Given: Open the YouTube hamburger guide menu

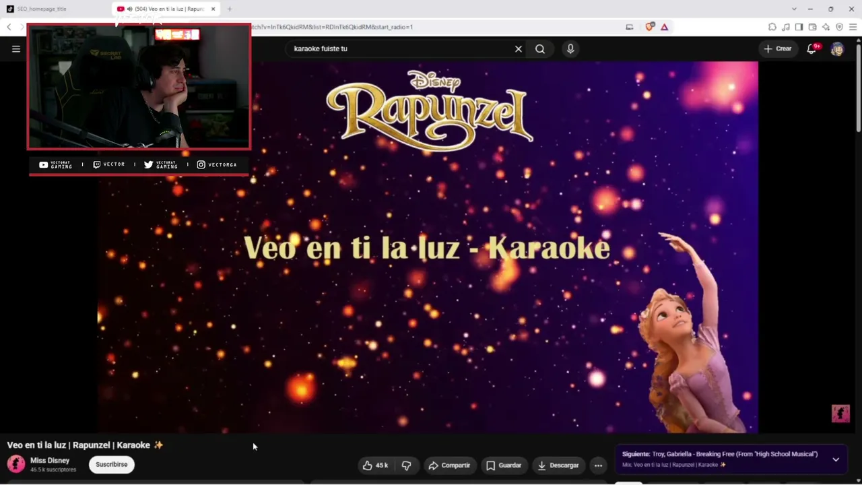Looking at the screenshot, I should tap(16, 48).
